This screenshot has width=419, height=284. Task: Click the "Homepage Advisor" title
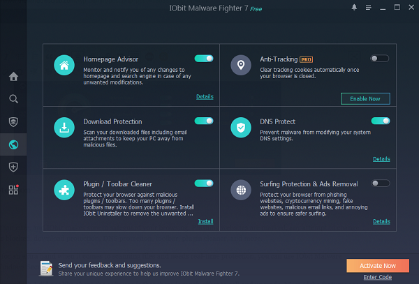click(x=110, y=59)
